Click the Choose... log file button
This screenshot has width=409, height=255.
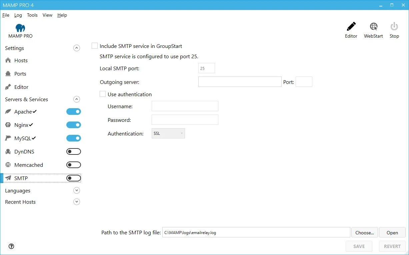365,233
